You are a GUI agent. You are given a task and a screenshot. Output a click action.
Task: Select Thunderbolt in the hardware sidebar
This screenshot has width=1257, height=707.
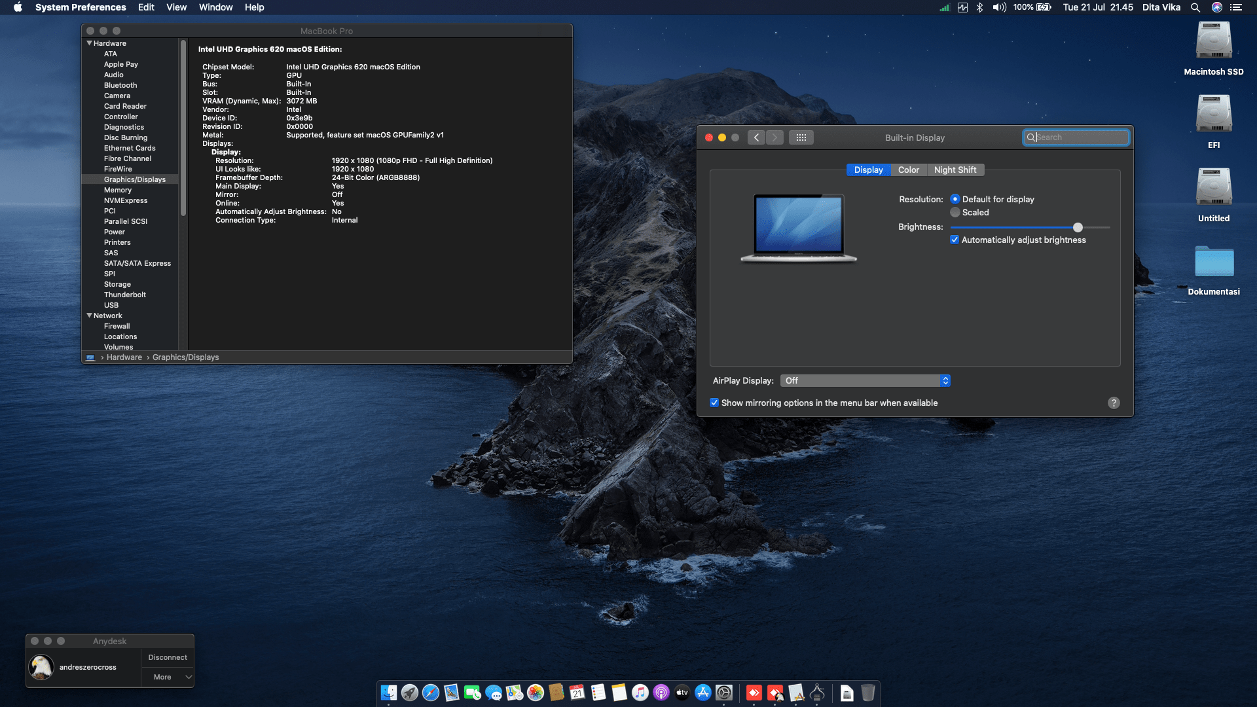pos(125,295)
